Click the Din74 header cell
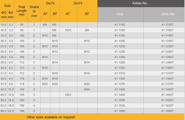 tap(50, 3)
